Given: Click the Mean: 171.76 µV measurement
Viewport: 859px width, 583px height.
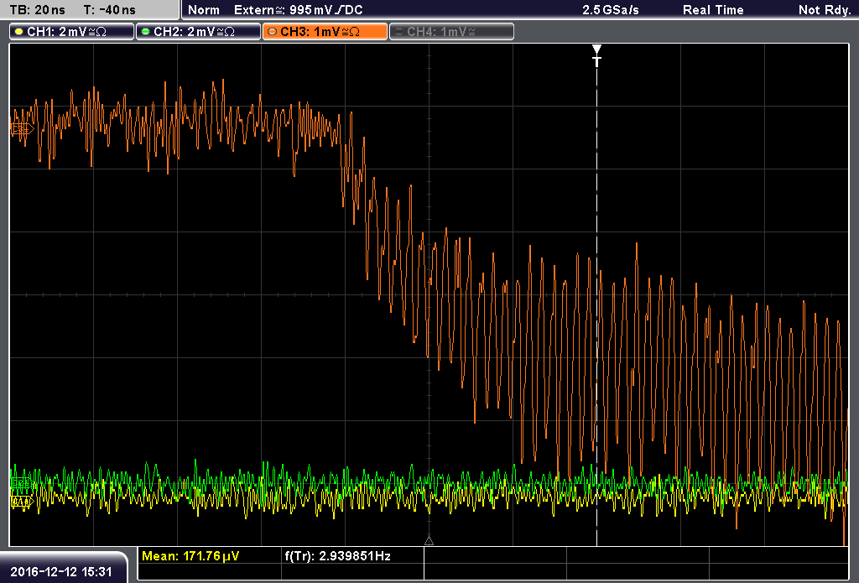Looking at the screenshot, I should pos(190,556).
